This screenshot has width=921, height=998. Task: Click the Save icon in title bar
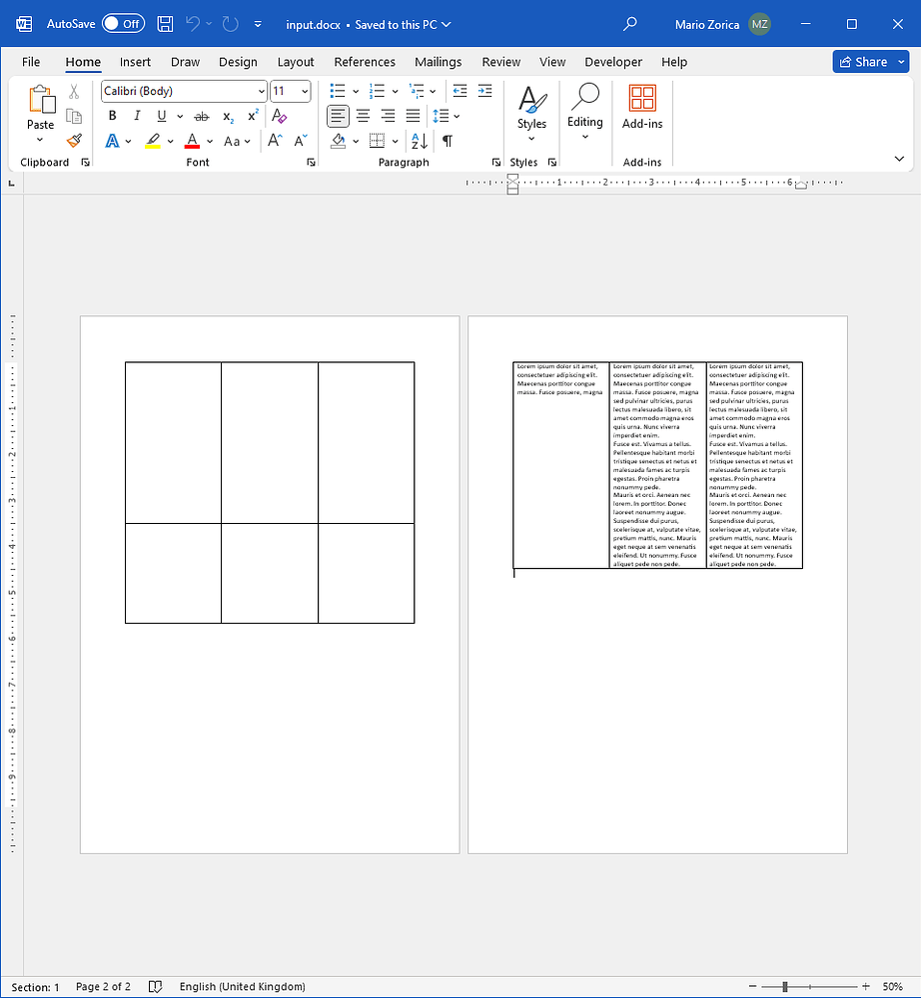[165, 24]
